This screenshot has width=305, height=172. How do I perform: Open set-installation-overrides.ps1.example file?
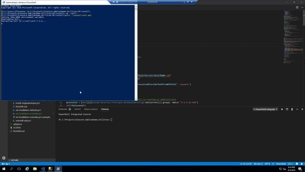[x=33, y=117]
